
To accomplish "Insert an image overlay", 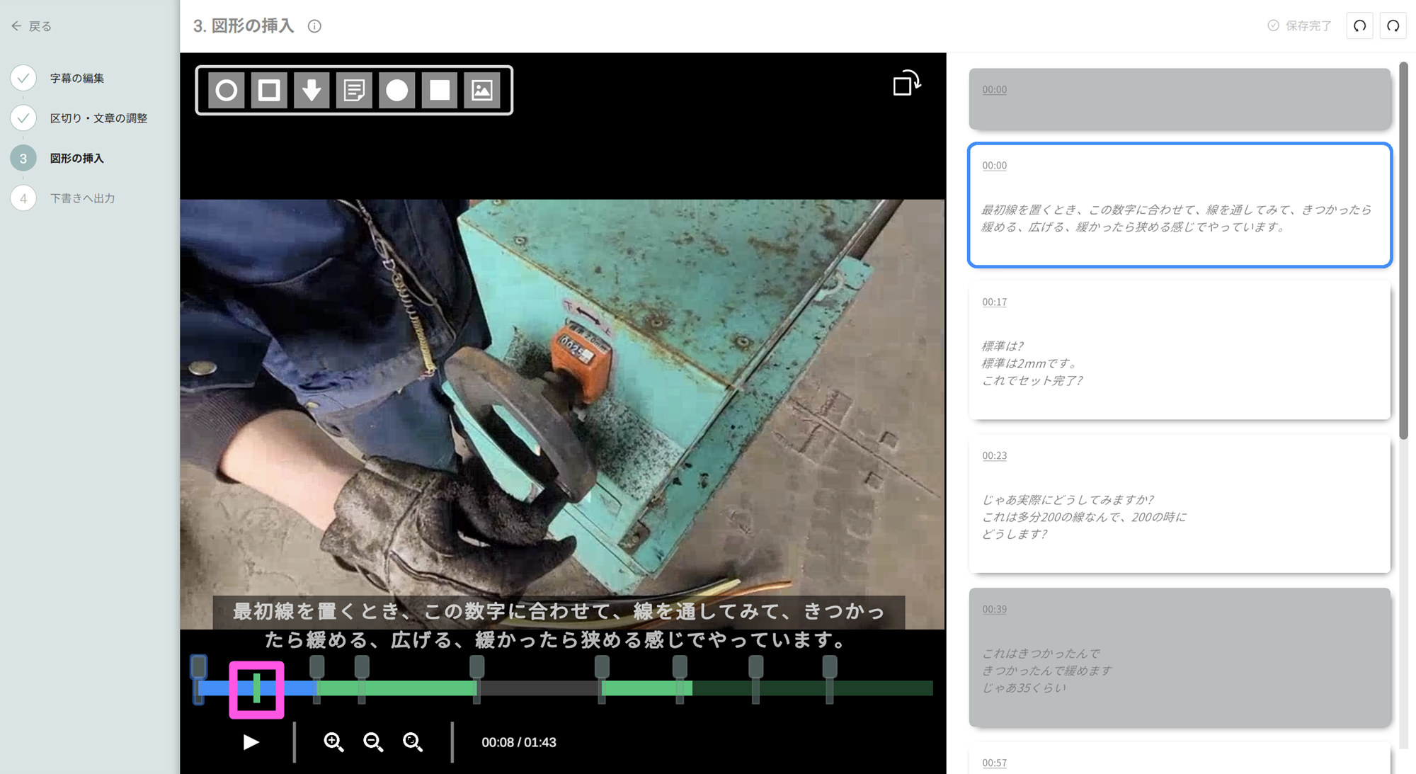I will (x=482, y=91).
